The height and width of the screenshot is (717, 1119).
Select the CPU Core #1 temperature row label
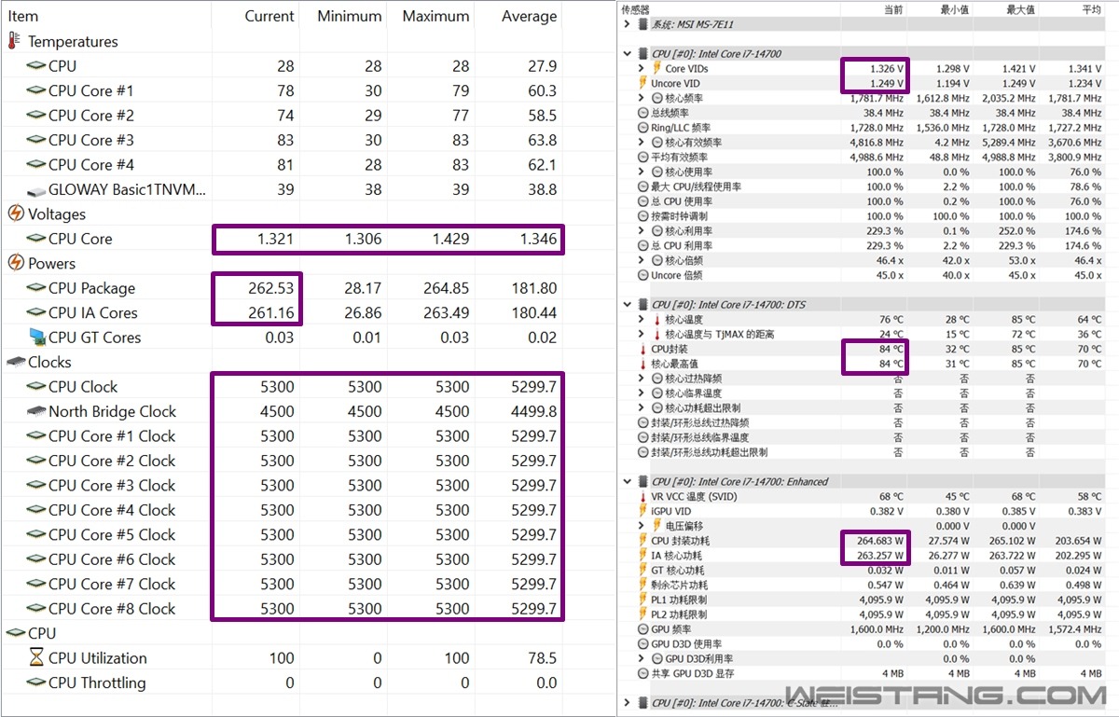pos(91,90)
